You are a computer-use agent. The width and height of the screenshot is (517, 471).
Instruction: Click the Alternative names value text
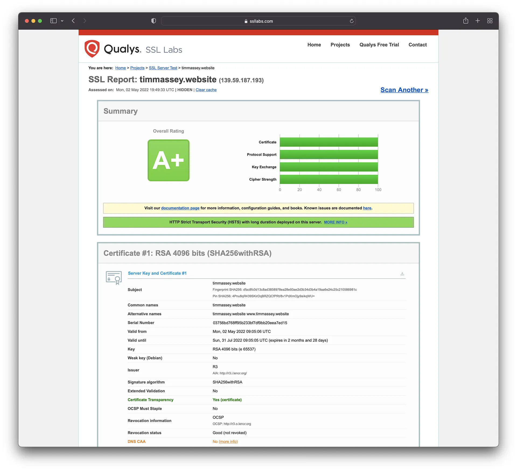[251, 314]
